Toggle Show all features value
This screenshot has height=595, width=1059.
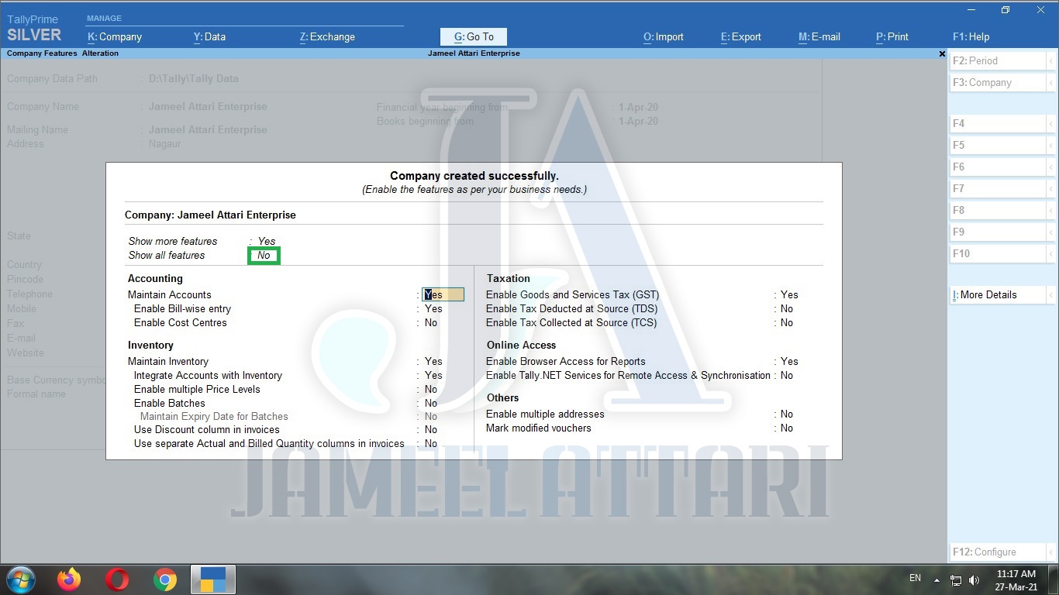264,256
